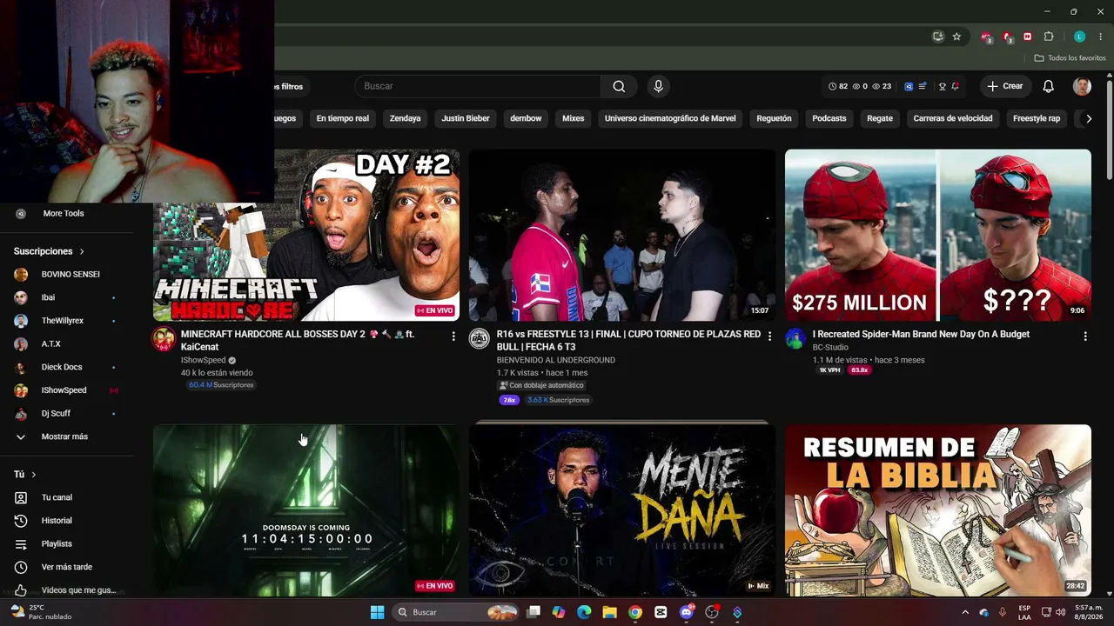Open Microsoft Edge from the taskbar
Viewport: 1114px width, 626px height.
584,612
